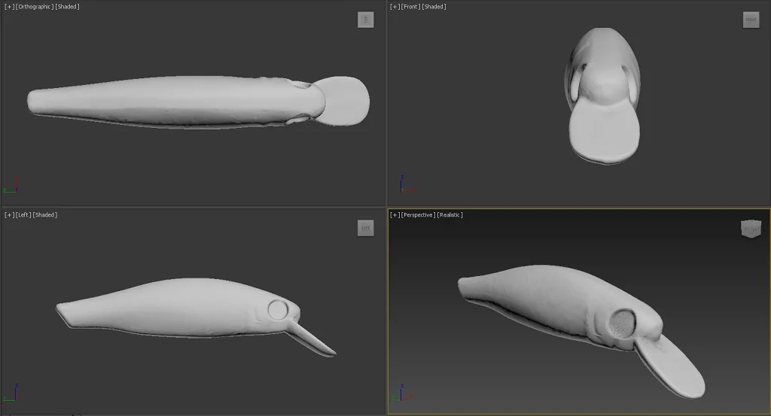
Task: Open the [+] menu of the Orthographic viewport
Action: 9,7
